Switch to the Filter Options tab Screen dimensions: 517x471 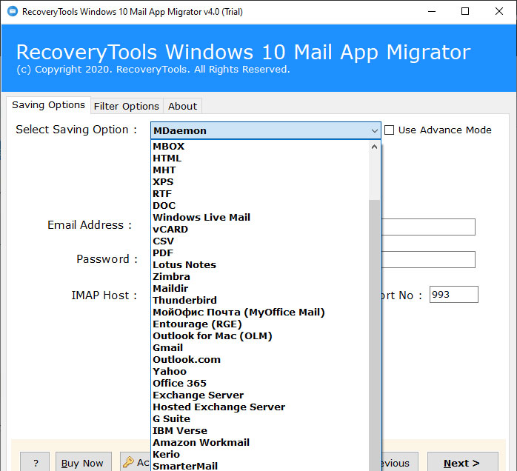coord(127,106)
